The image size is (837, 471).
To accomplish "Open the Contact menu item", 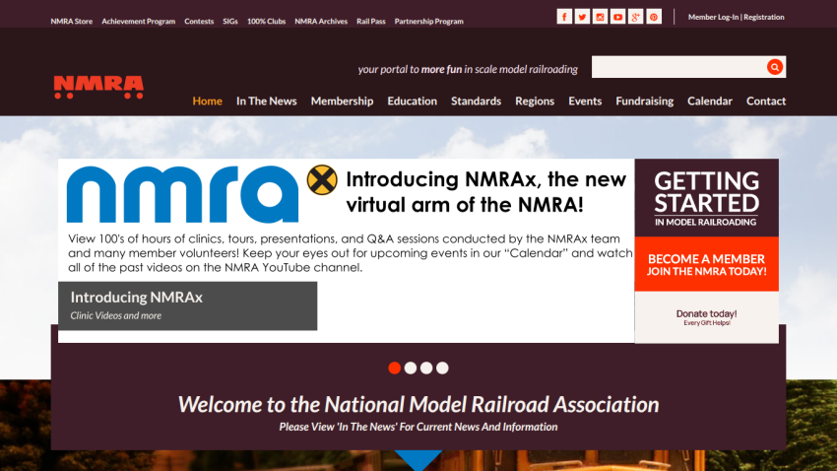I will click(x=765, y=101).
